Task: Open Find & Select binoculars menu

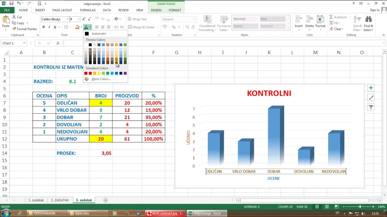Action: pyautogui.click(x=368, y=24)
